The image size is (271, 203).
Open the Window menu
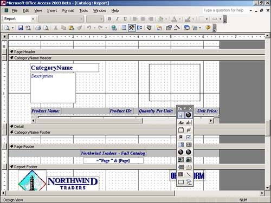pos(100,10)
